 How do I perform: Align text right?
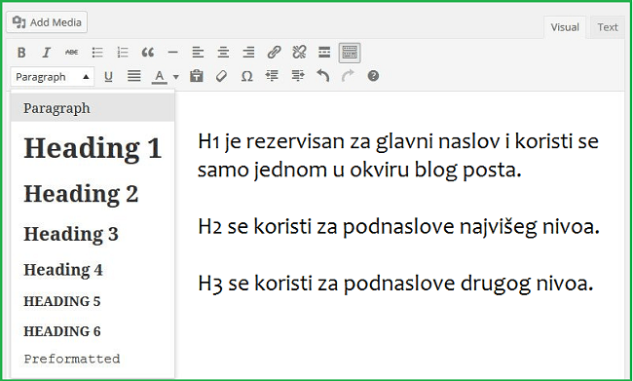point(248,52)
